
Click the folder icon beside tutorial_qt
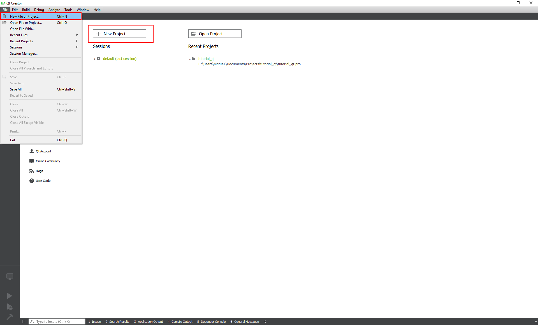[194, 59]
